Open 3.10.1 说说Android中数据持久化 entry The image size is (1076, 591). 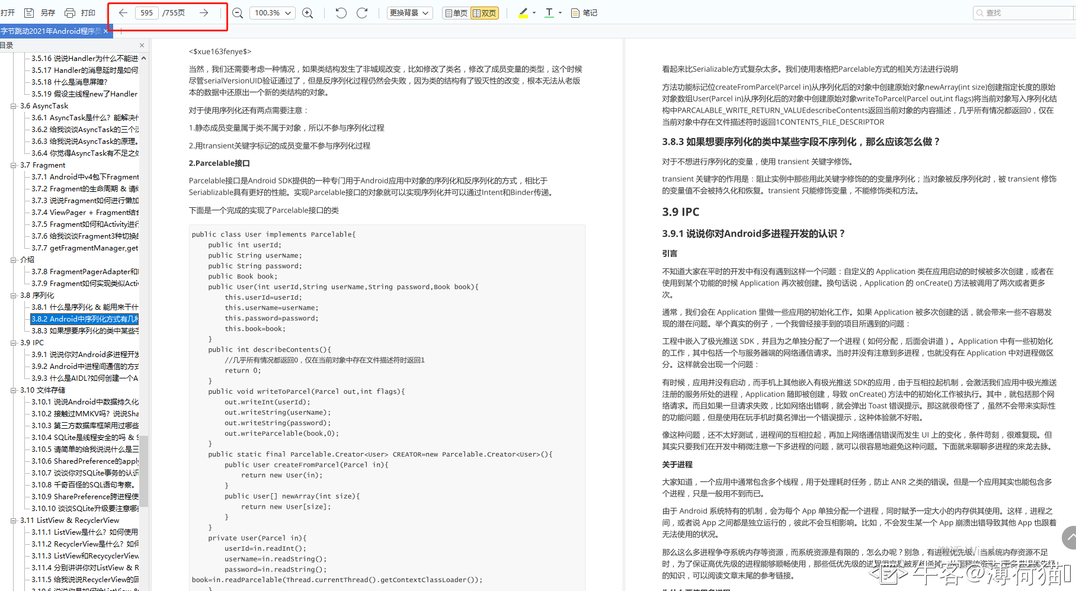click(85, 402)
